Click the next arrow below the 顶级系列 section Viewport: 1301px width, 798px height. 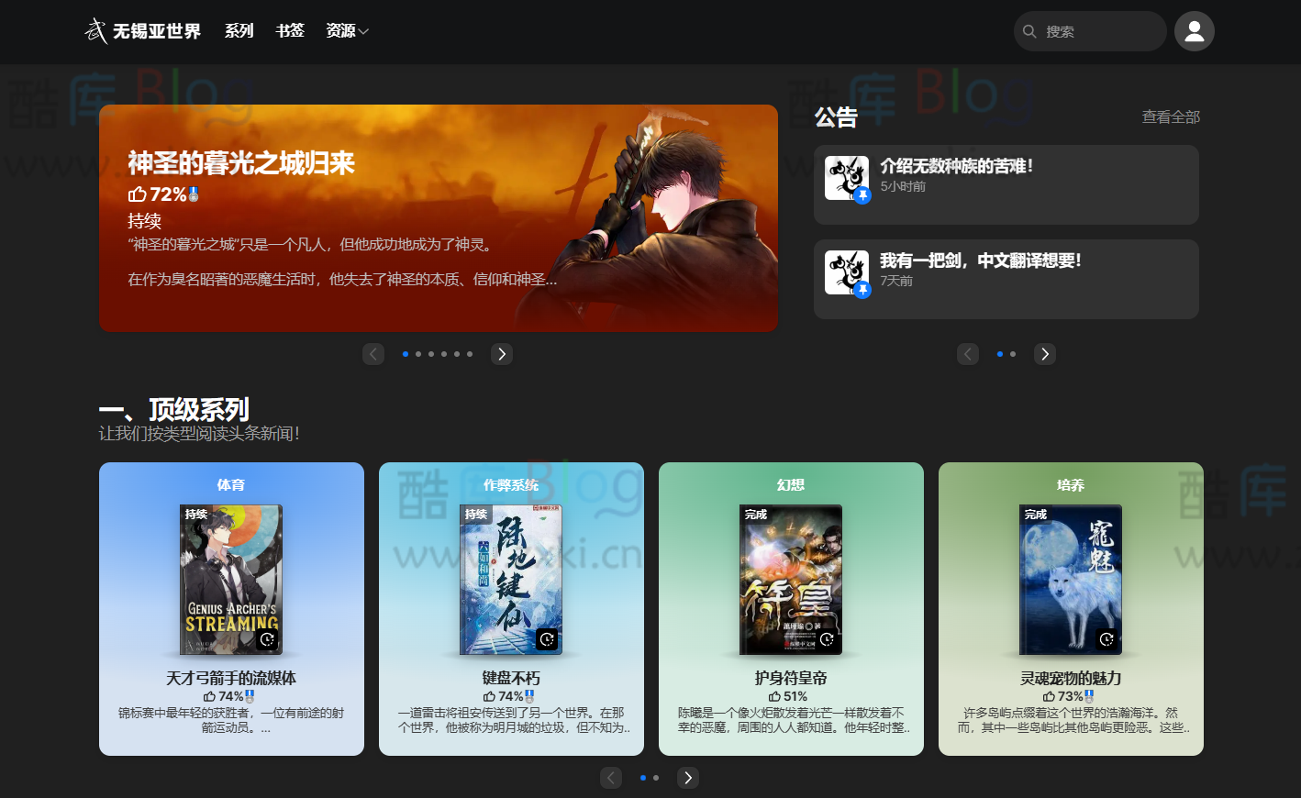687,777
